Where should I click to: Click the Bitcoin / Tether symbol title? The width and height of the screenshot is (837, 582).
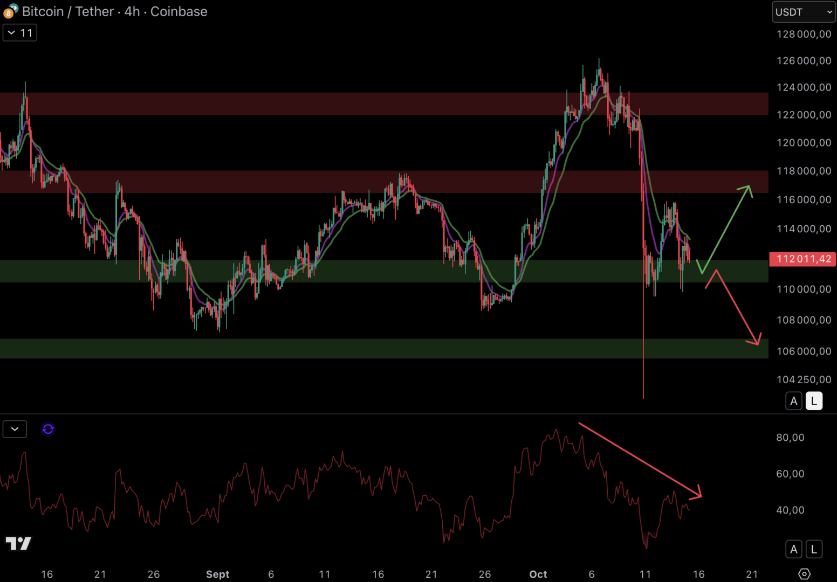point(114,11)
